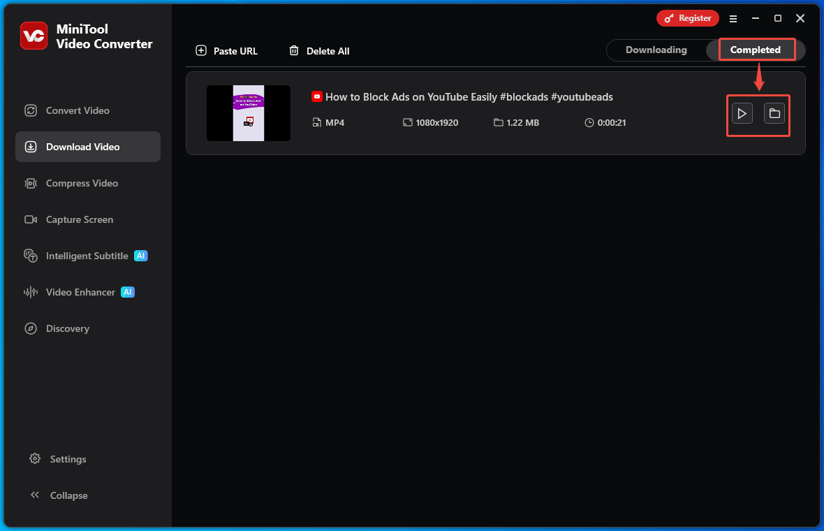Click the Capture Screen camera icon
This screenshot has width=824, height=531.
31,219
